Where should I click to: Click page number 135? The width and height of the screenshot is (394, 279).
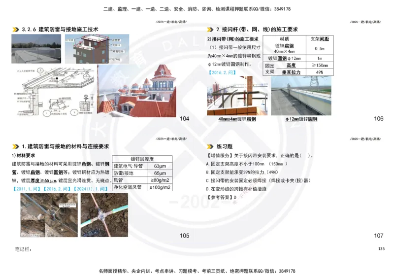click(381, 248)
